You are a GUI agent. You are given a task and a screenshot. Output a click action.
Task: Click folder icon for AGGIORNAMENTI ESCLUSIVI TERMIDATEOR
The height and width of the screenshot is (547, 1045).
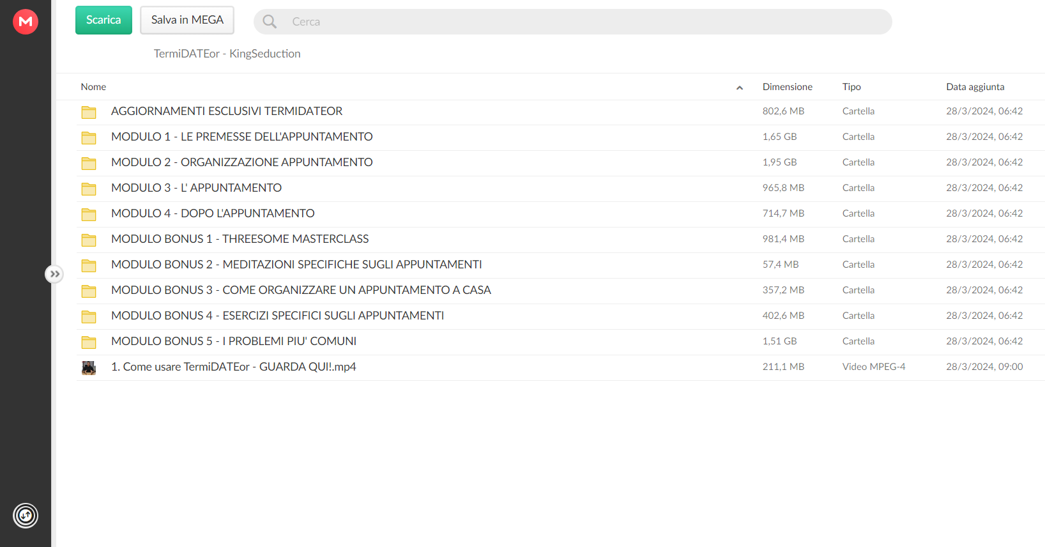coord(89,112)
